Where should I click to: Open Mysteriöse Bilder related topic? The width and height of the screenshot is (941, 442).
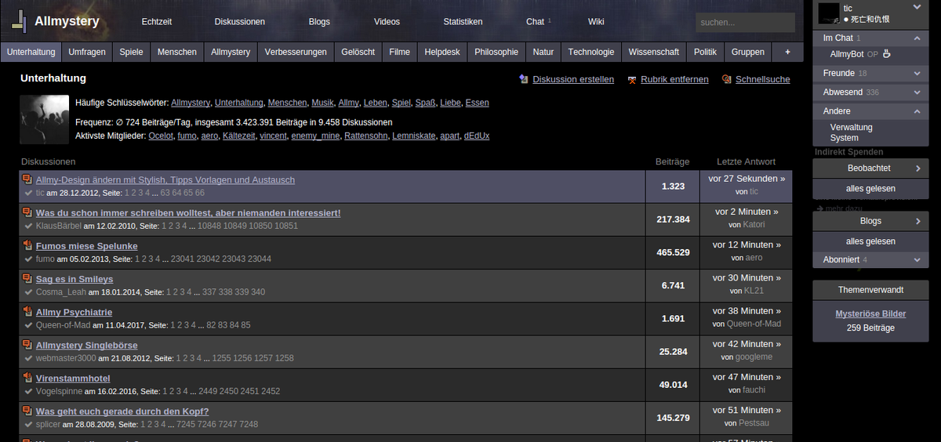tap(870, 313)
